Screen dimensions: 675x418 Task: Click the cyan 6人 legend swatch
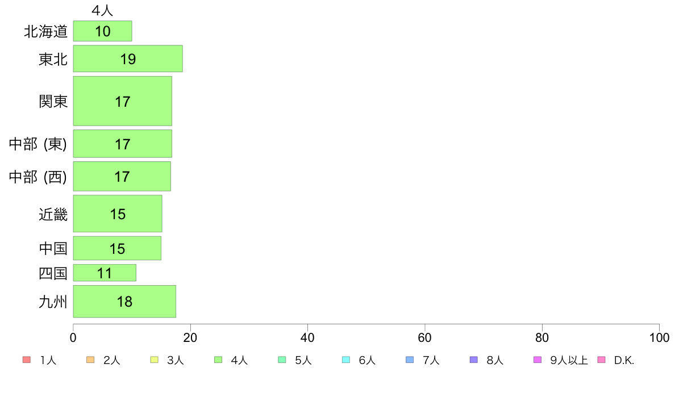pos(345,360)
